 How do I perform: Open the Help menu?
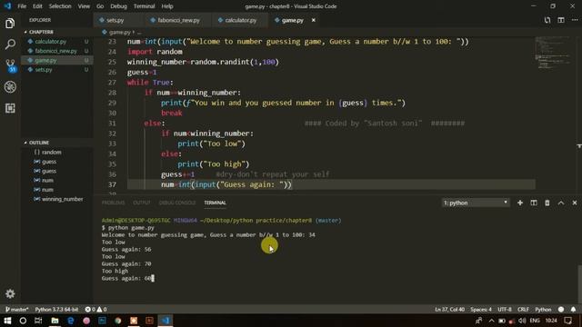[167, 6]
